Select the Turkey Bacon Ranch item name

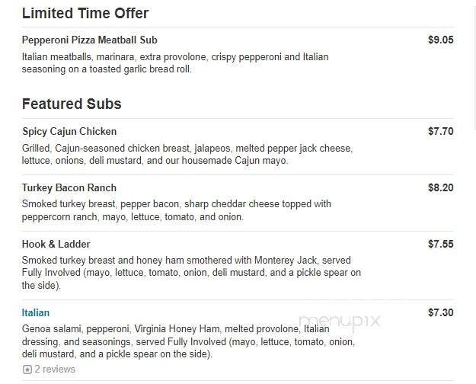[x=69, y=188]
